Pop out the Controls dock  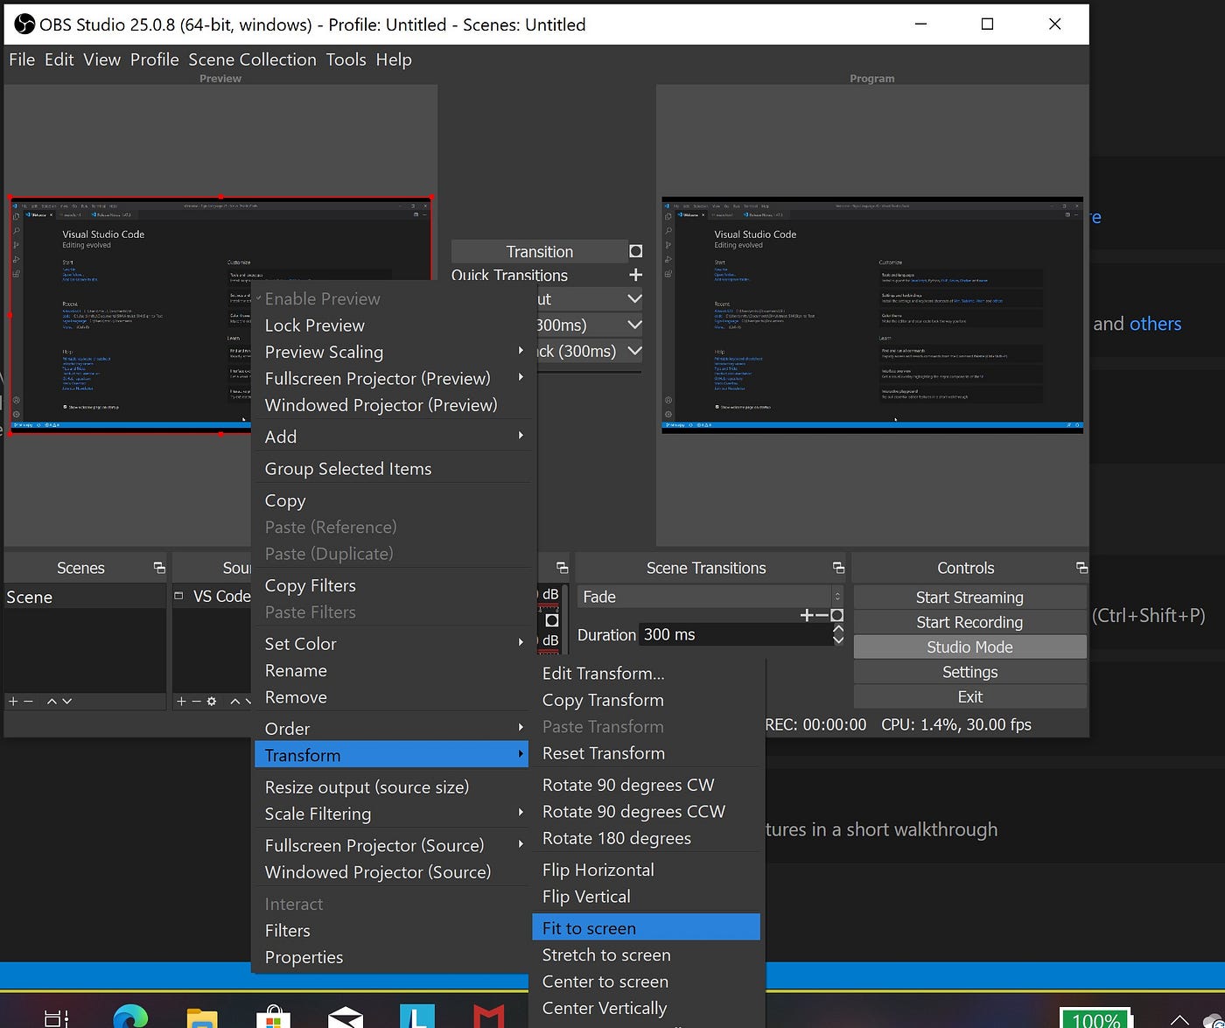1081,568
